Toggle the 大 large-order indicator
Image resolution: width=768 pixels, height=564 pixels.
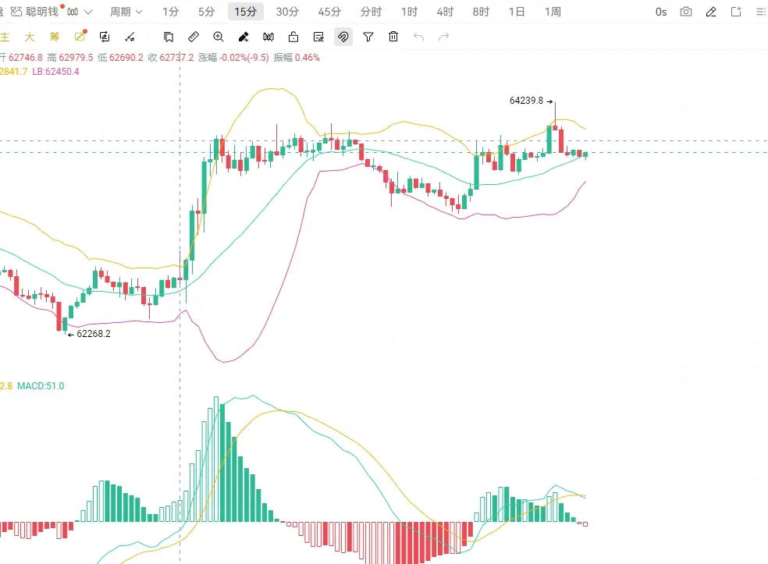(30, 37)
